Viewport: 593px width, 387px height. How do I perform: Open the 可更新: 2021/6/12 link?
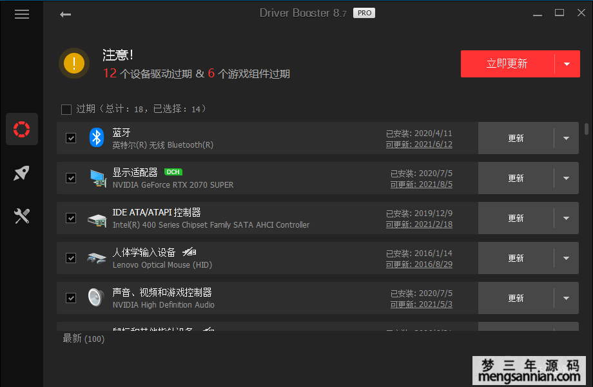[x=419, y=144]
